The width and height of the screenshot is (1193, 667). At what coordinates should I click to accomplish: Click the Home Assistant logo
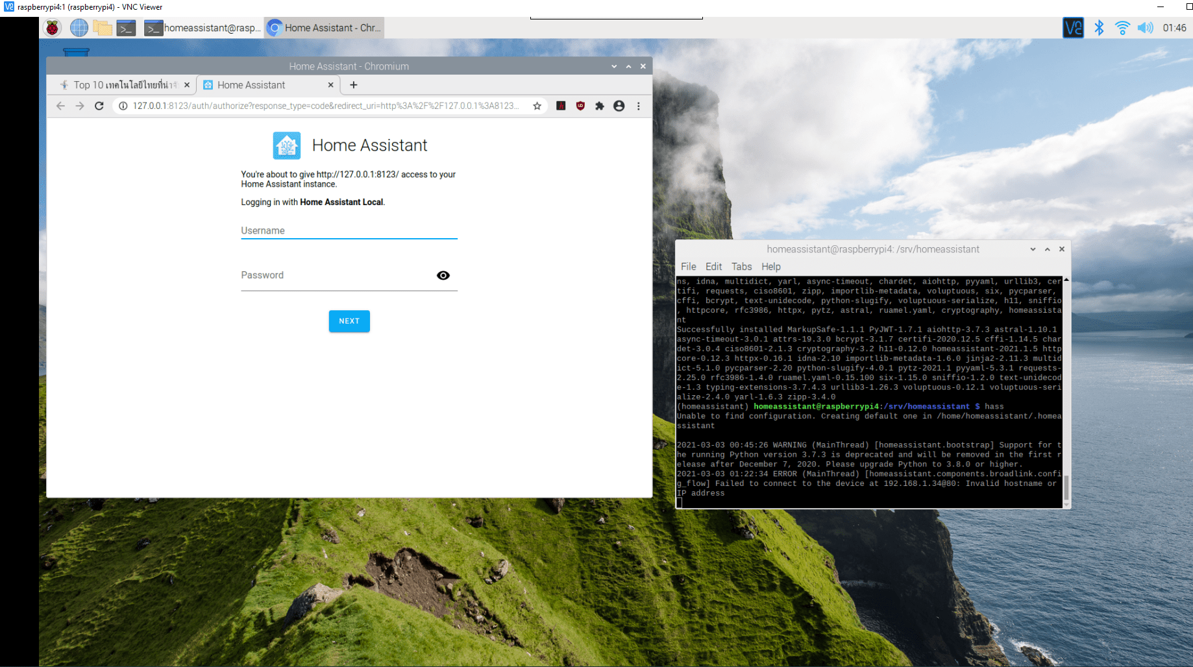point(286,145)
